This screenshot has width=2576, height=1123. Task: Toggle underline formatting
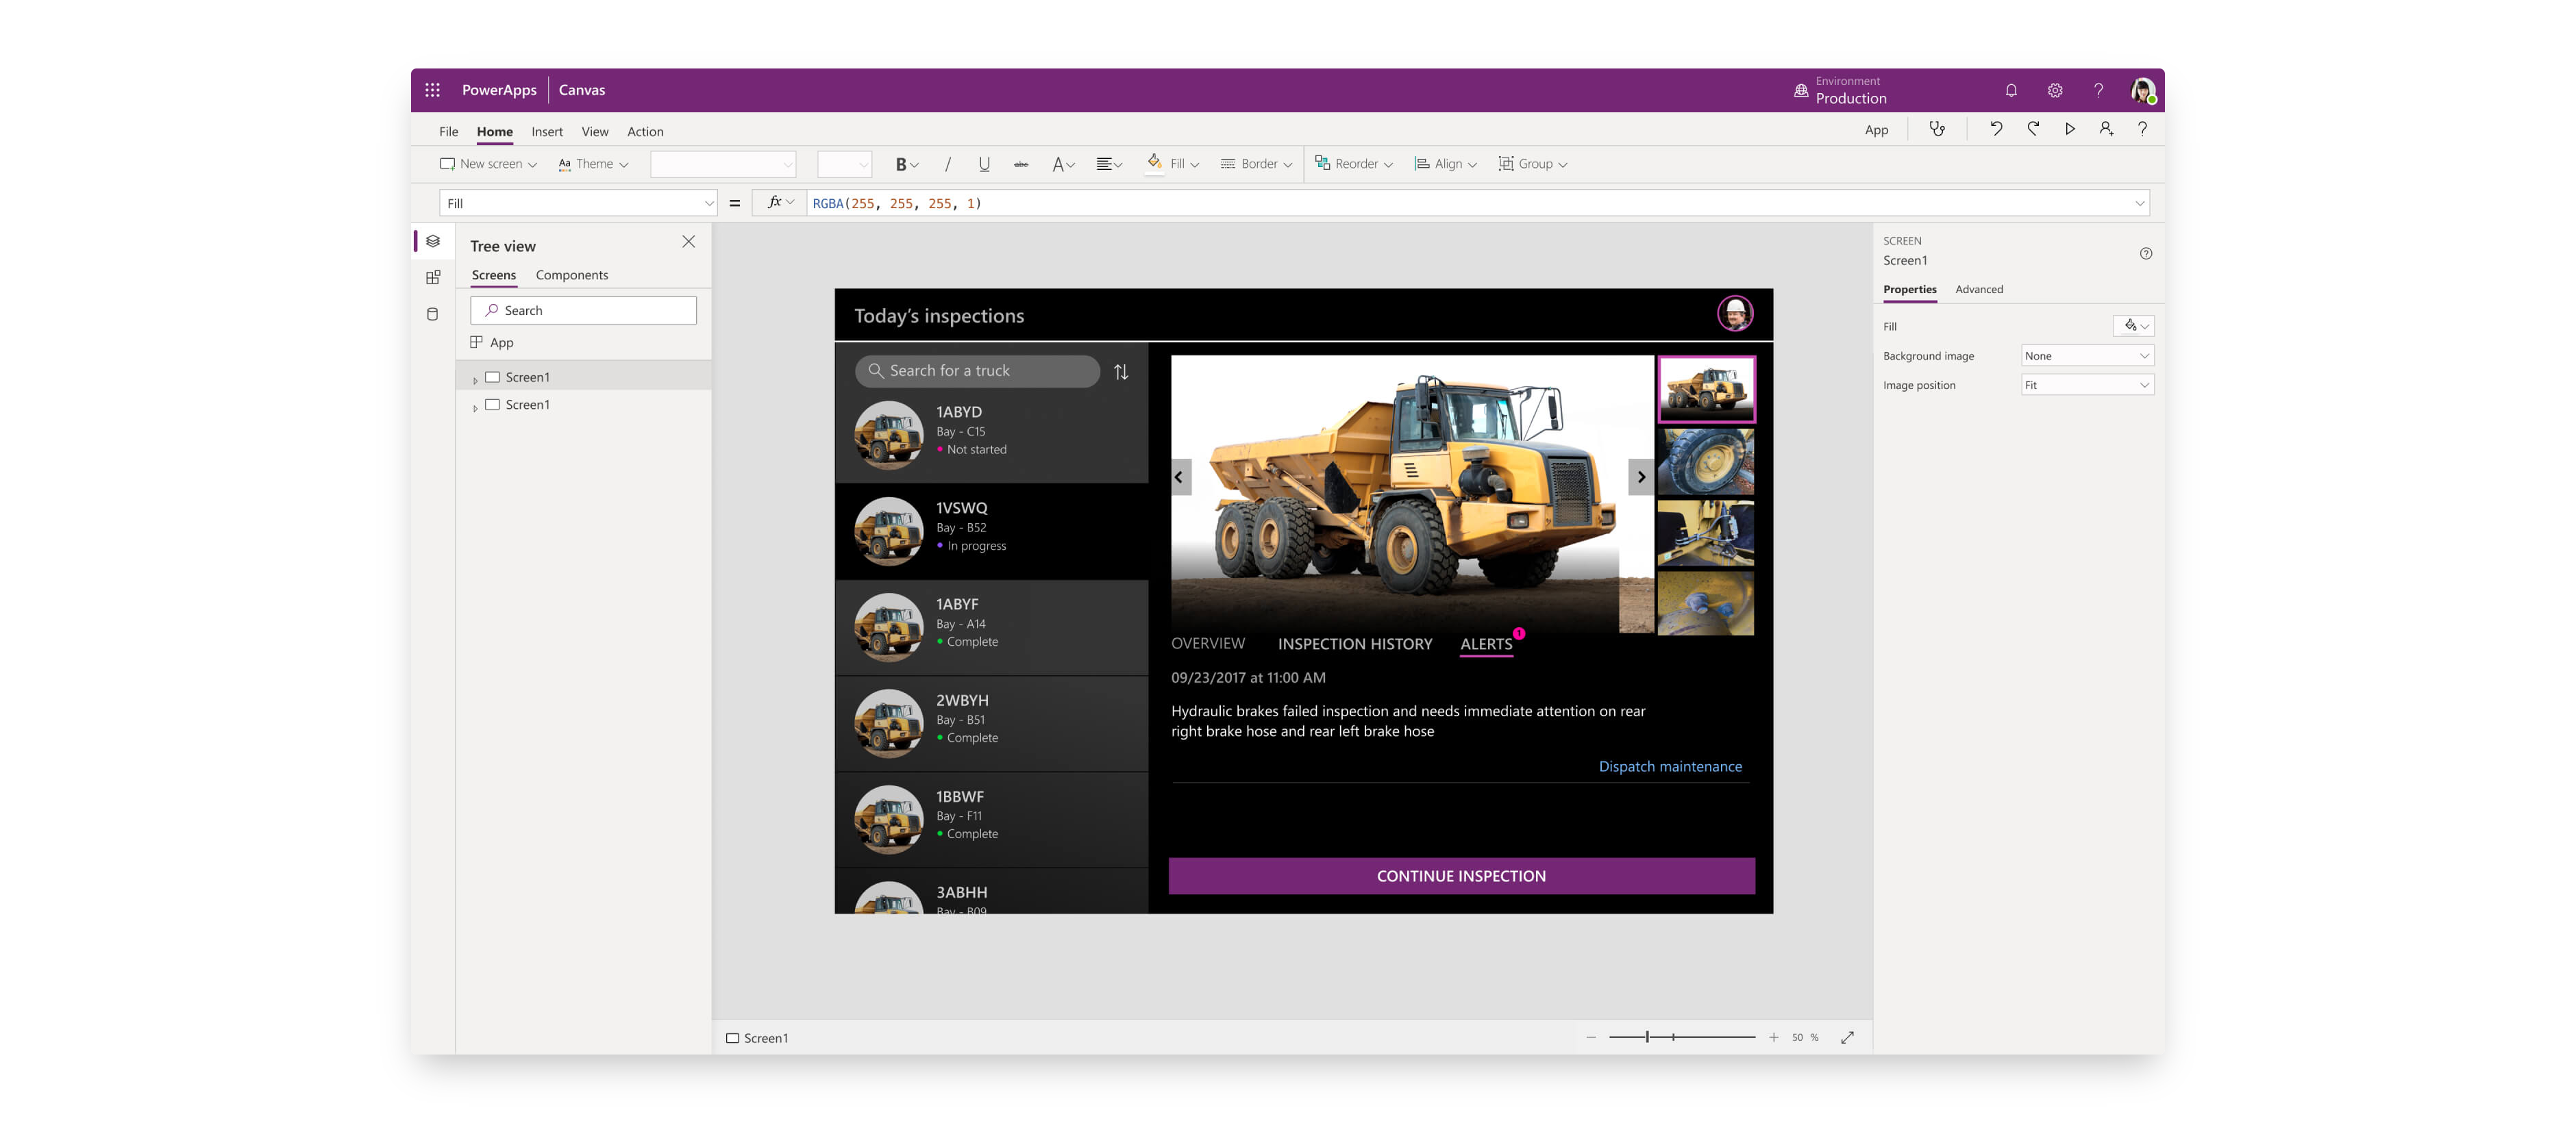[984, 164]
